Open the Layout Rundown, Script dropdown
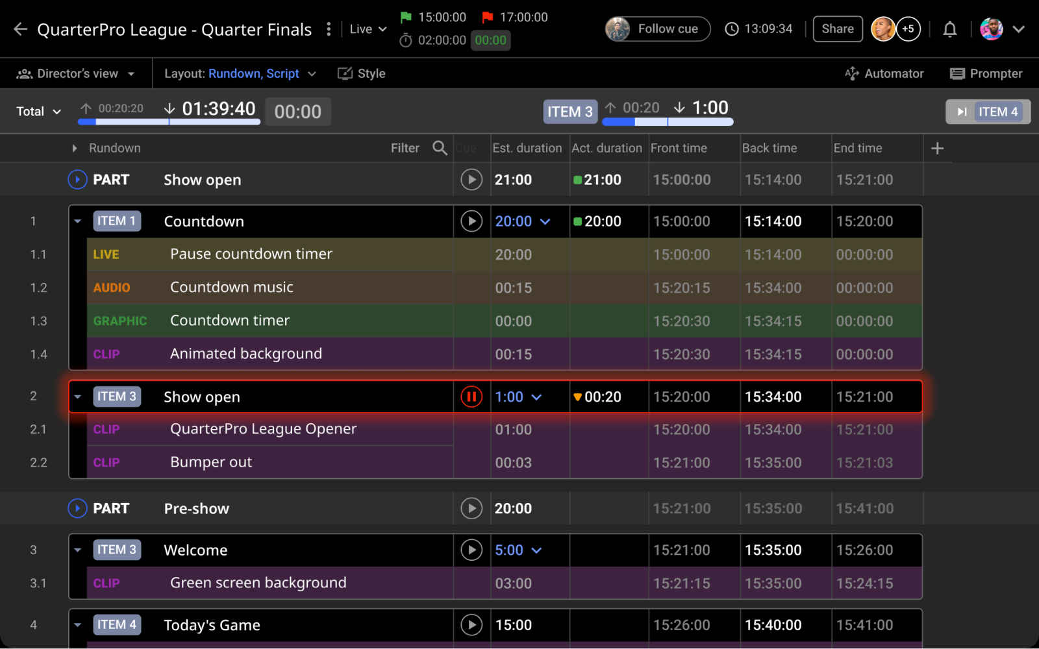Image resolution: width=1039 pixels, height=649 pixels. [240, 73]
